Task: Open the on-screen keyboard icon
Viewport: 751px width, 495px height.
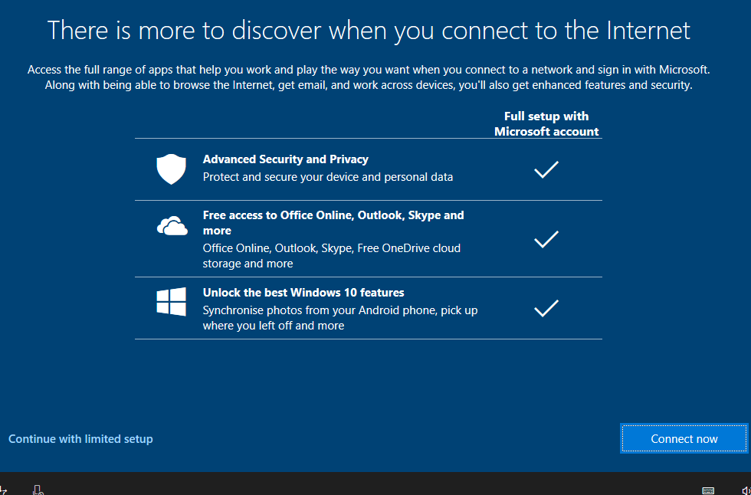Action: [708, 490]
